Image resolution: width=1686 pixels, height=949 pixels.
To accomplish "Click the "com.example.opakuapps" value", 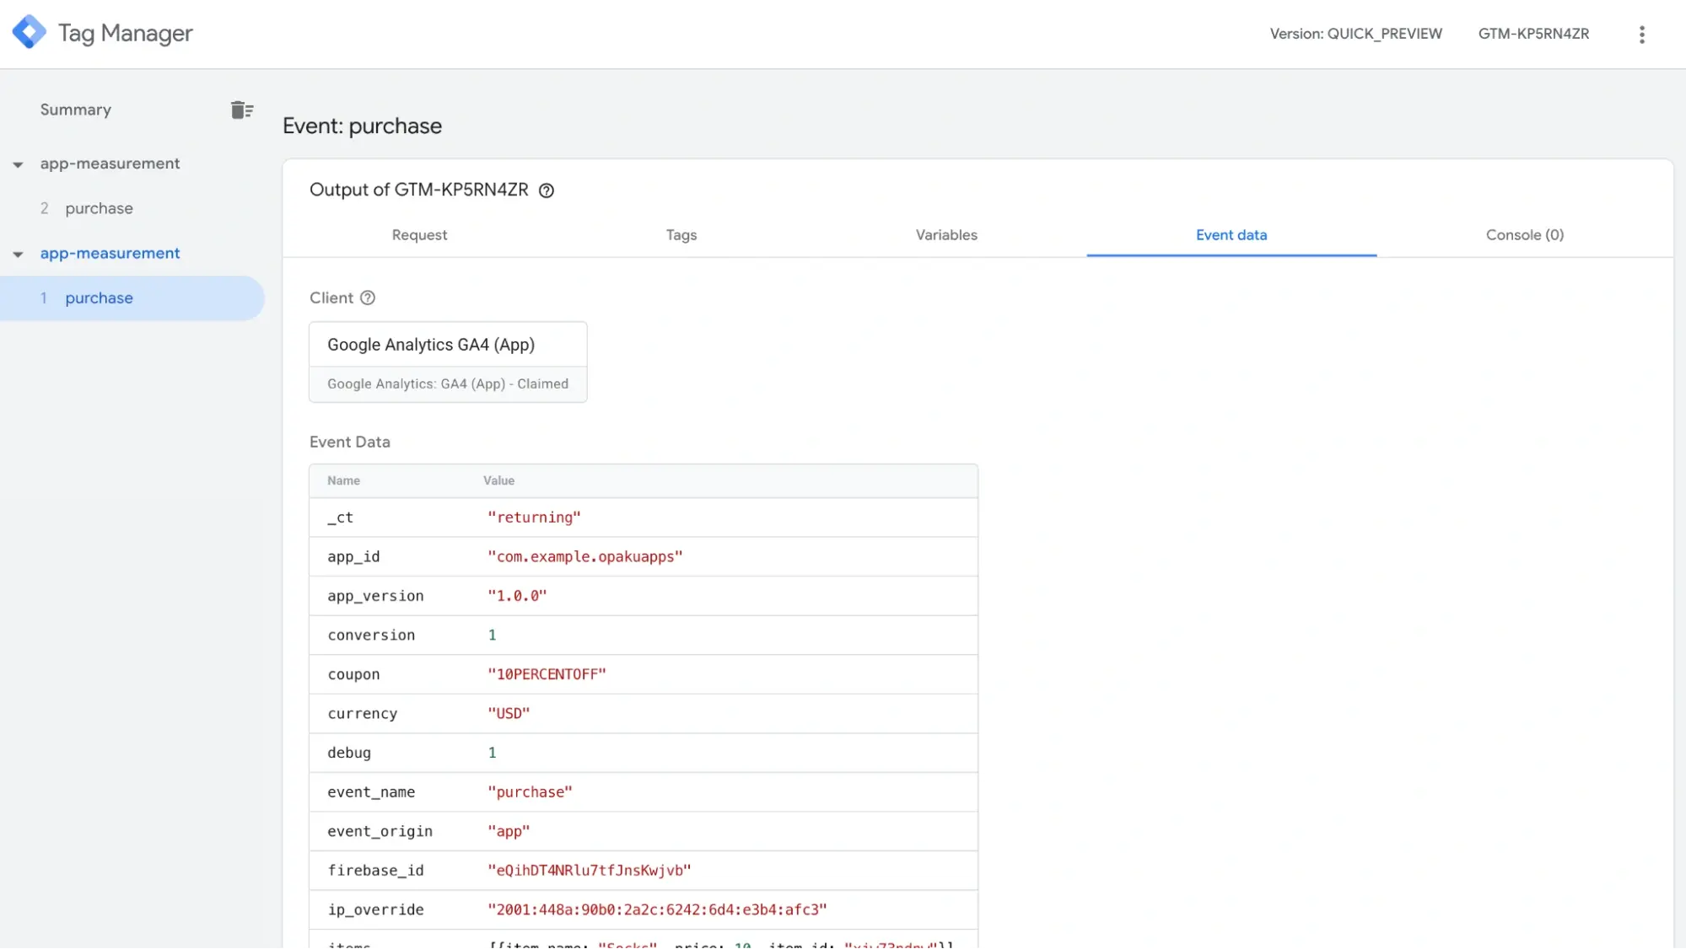I will pos(584,557).
